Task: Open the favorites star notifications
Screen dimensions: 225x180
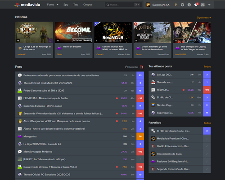Action: [196, 5]
